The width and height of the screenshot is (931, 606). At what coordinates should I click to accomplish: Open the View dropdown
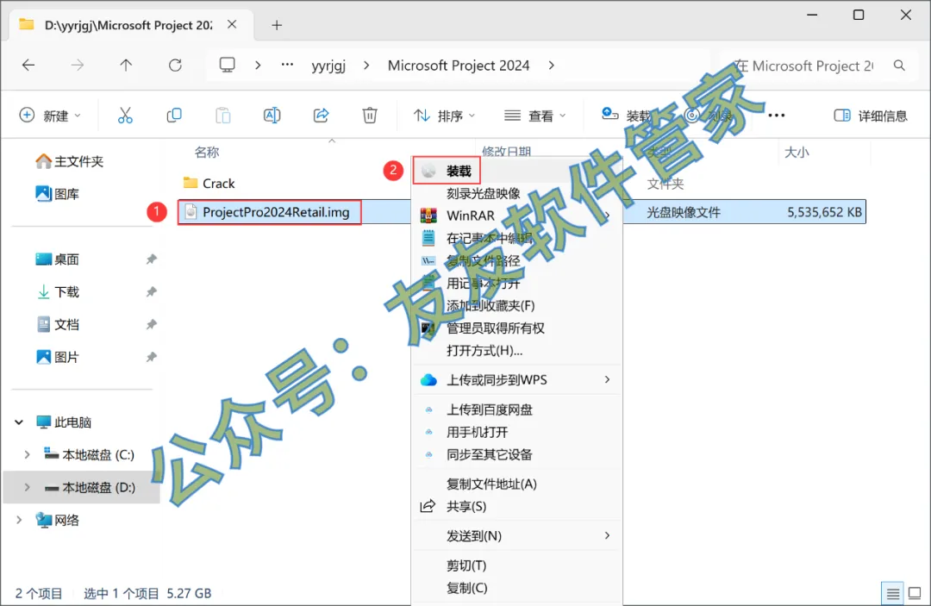point(534,116)
